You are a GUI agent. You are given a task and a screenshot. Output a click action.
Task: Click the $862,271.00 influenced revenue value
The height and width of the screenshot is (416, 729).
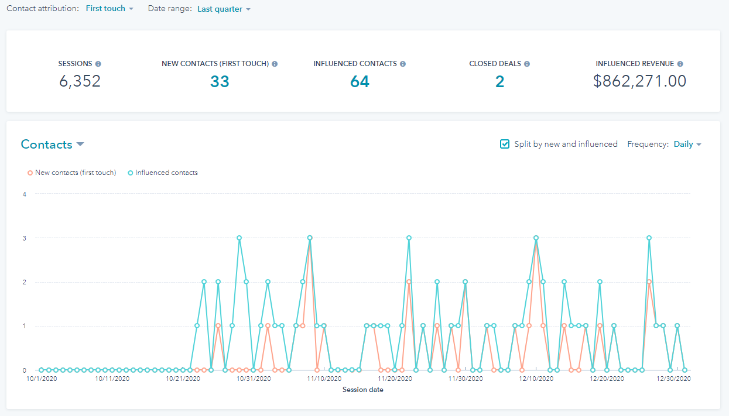pyautogui.click(x=639, y=81)
